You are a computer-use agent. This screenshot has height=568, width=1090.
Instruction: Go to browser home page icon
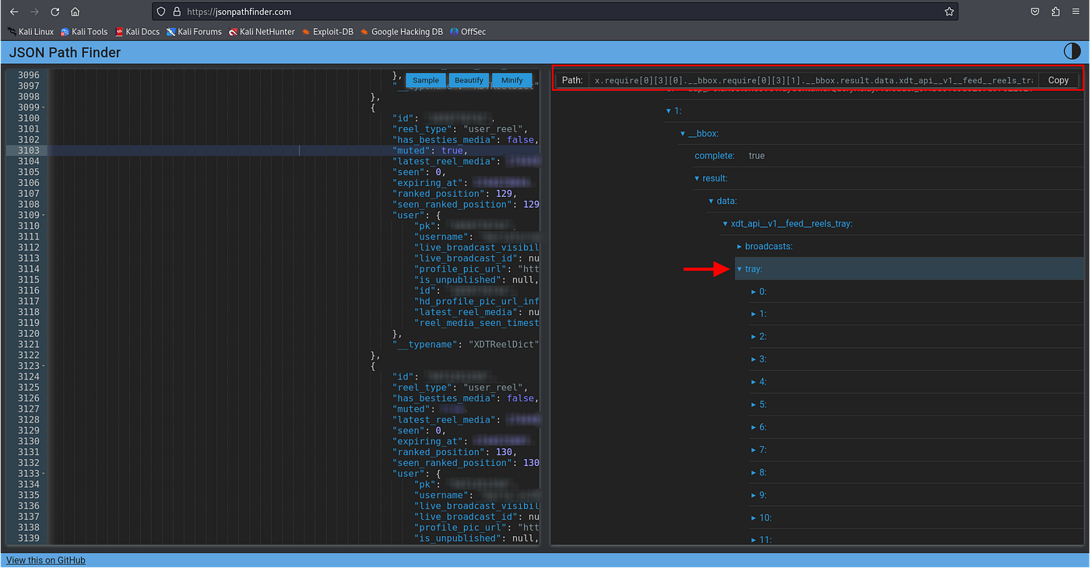coord(76,12)
